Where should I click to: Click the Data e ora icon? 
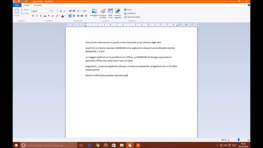(x=110, y=14)
